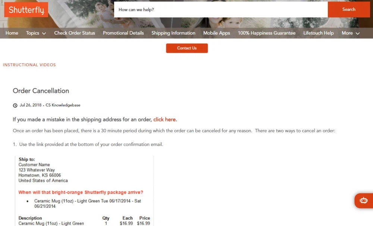Open Check Order Status page
373x226 pixels.
pos(75,33)
